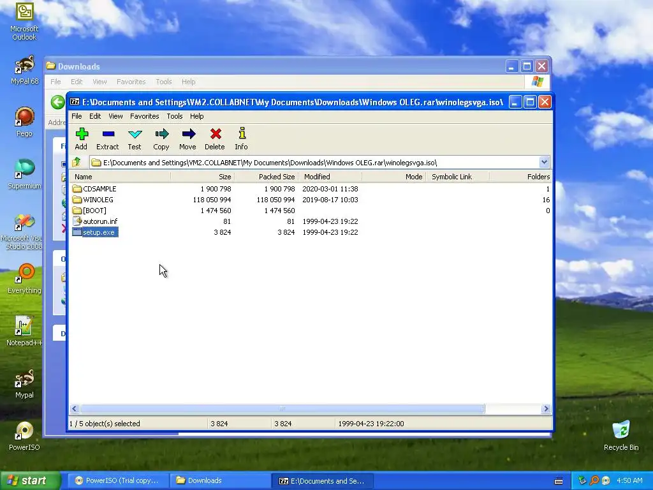Click the [BOOT] size 1 474 560
The image size is (653, 490).
[x=216, y=211]
